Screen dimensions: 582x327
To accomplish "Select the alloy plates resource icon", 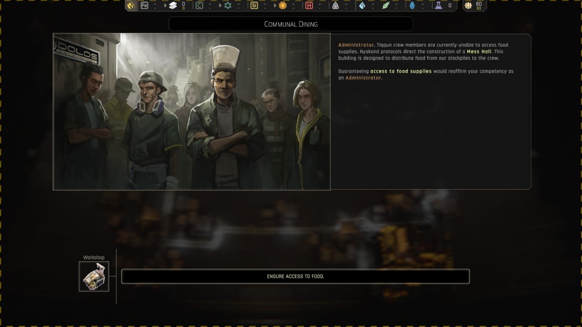I will coord(173,6).
